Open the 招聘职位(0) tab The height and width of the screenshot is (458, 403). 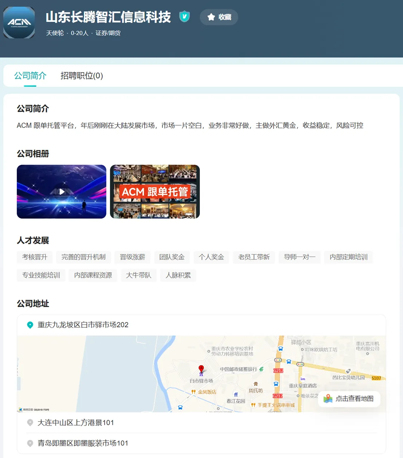click(x=82, y=76)
